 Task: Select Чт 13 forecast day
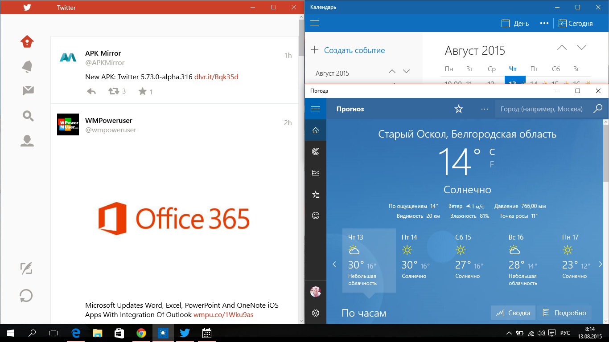369,261
